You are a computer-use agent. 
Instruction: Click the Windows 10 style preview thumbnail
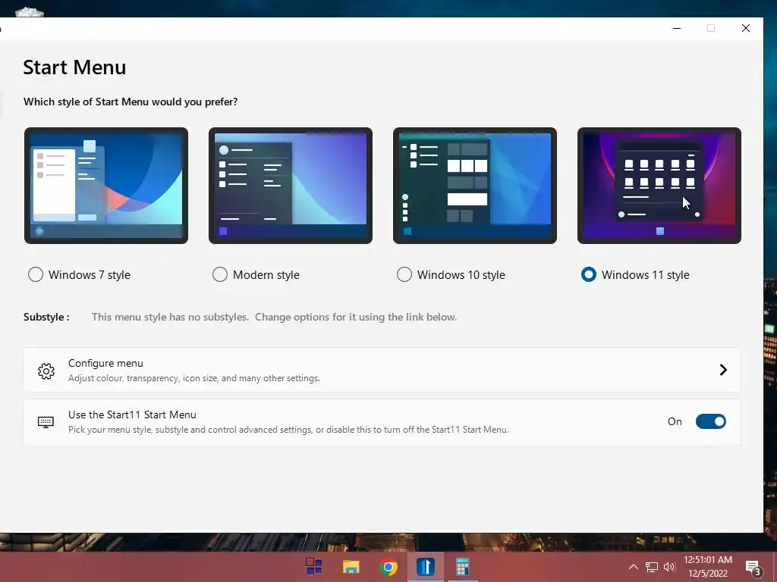coord(475,186)
